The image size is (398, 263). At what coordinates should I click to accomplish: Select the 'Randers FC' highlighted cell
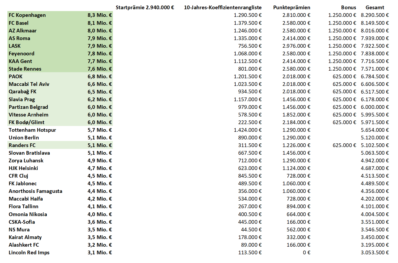[x=22, y=145]
